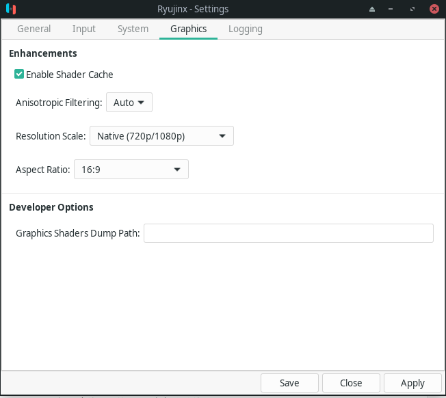Click the Anisotropic Filtering label
Screen dimensions: 446x398
click(x=59, y=103)
